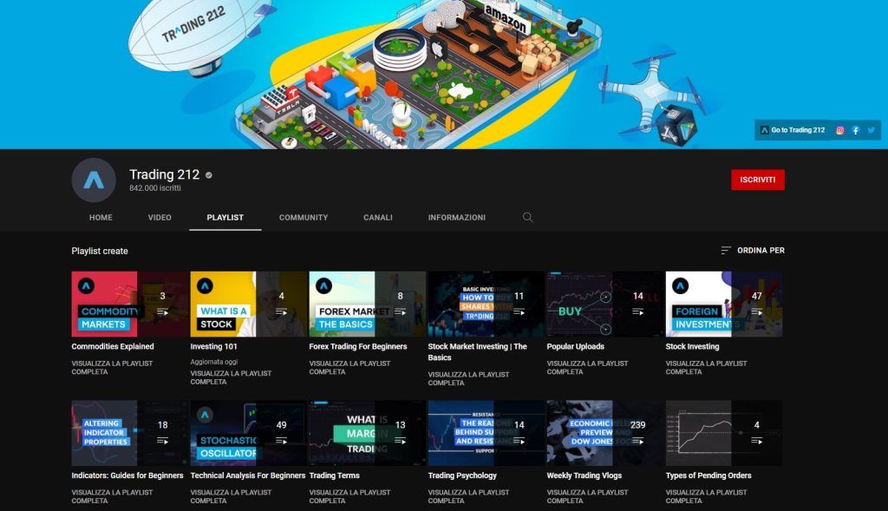This screenshot has width=888, height=511.
Task: Open the INFORMAZIONI tab
Action: (x=455, y=218)
